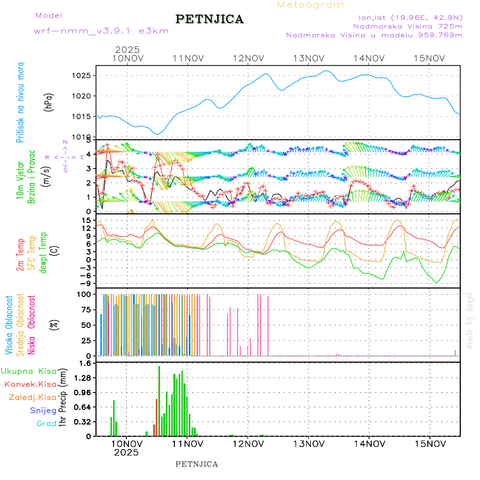Click the Pritisak na nivou mora axis label
The width and height of the screenshot is (480, 480).
20,102
